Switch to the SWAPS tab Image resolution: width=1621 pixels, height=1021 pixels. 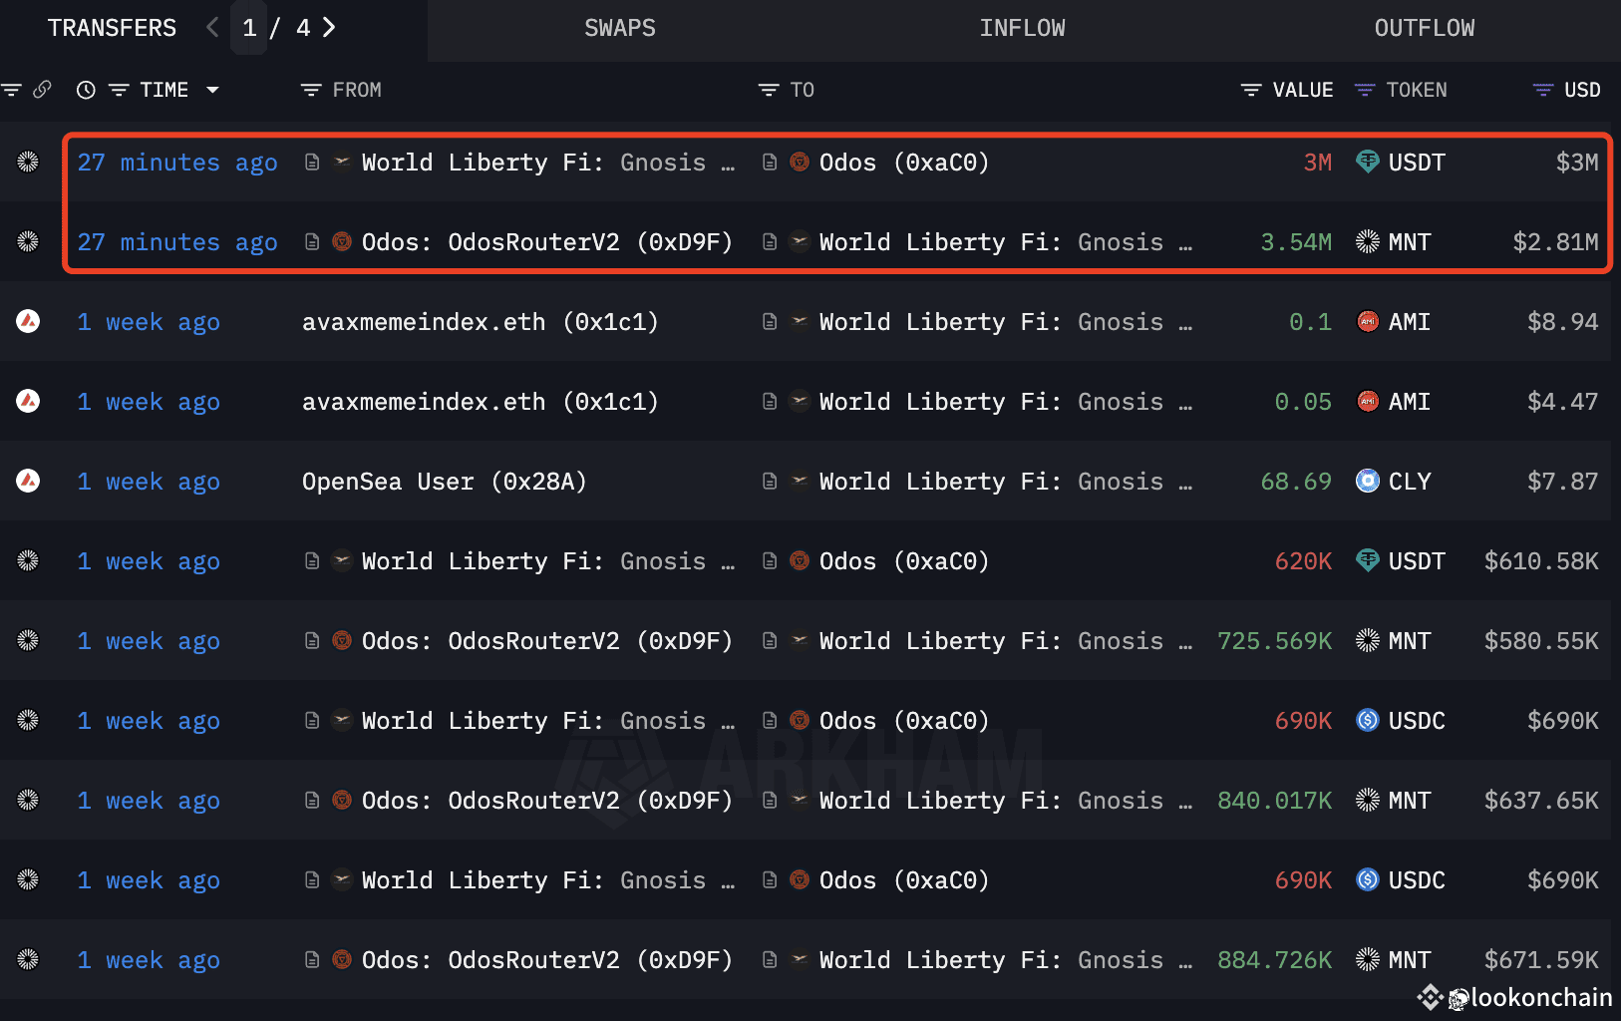[x=619, y=28]
